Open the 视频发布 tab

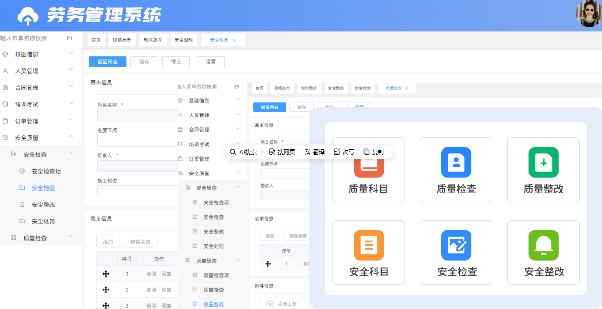[121, 39]
